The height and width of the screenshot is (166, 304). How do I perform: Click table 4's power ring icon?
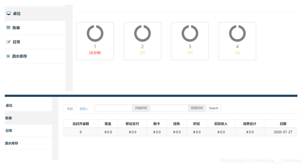(237, 33)
